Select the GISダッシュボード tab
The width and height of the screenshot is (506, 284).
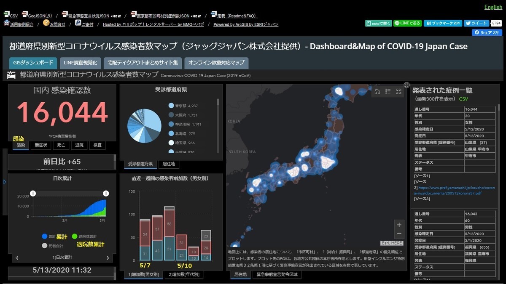pos(33,63)
